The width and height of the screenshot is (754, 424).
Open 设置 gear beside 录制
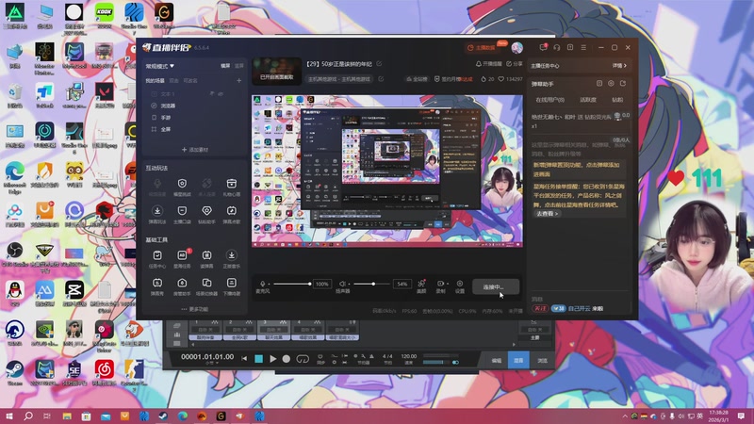(x=460, y=284)
